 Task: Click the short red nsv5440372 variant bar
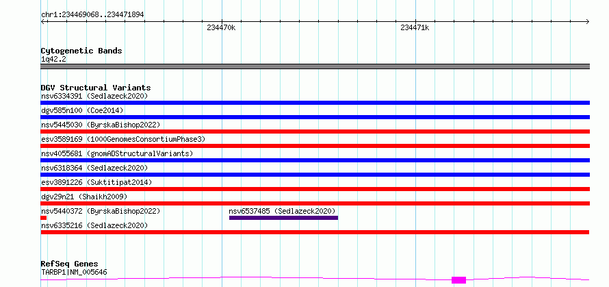44,218
